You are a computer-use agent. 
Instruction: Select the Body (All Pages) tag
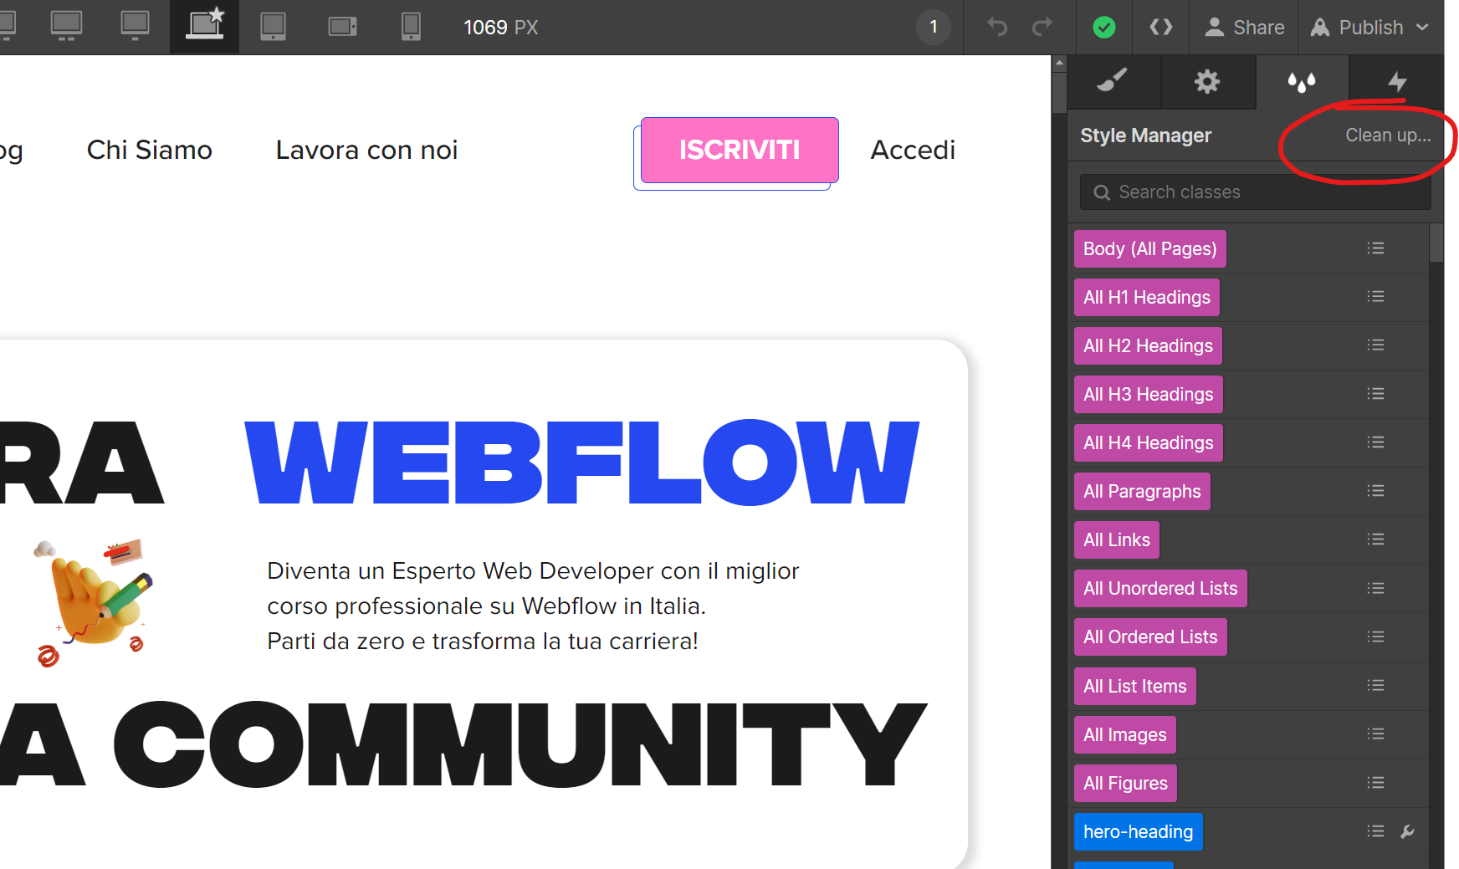coord(1149,249)
